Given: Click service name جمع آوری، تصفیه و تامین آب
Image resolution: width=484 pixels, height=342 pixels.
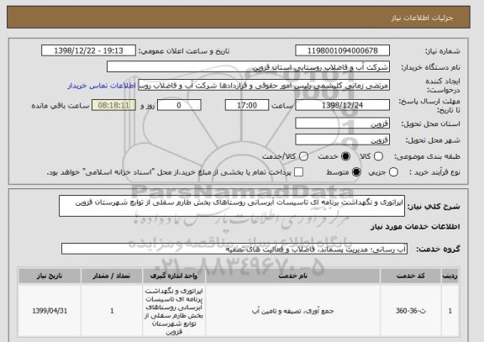Looking at the screenshot, I should click(292, 311).
